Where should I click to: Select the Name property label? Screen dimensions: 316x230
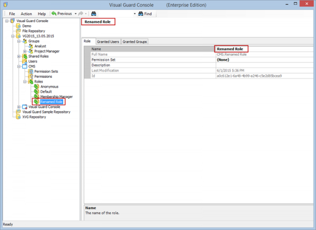pyautogui.click(x=96, y=49)
